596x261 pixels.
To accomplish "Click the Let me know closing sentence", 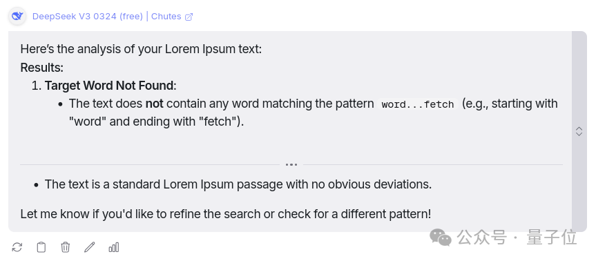I will pyautogui.click(x=226, y=214).
